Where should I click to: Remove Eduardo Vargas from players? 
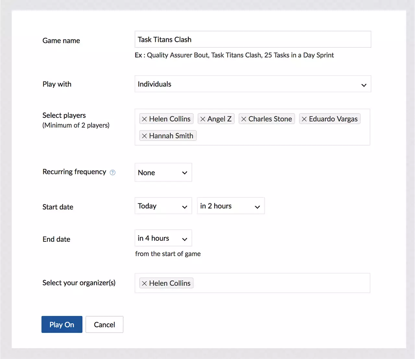coord(304,119)
